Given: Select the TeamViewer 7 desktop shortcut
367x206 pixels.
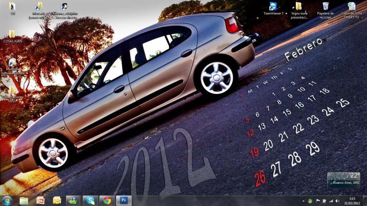Looking at the screenshot, I should (x=273, y=7).
